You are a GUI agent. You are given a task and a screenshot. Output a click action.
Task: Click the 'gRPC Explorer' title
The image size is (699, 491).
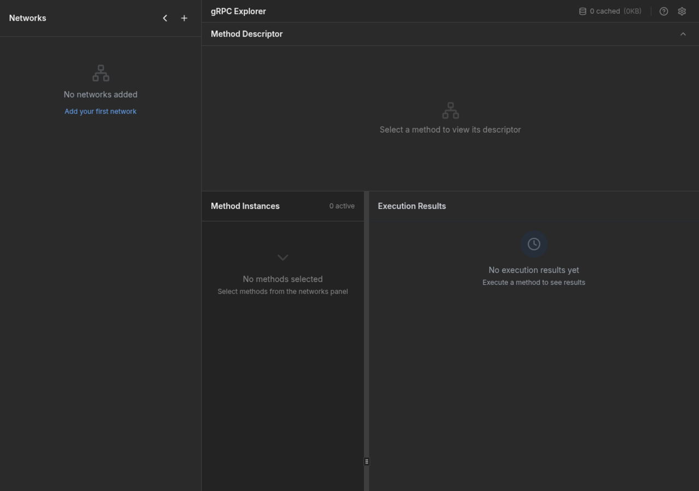click(239, 11)
